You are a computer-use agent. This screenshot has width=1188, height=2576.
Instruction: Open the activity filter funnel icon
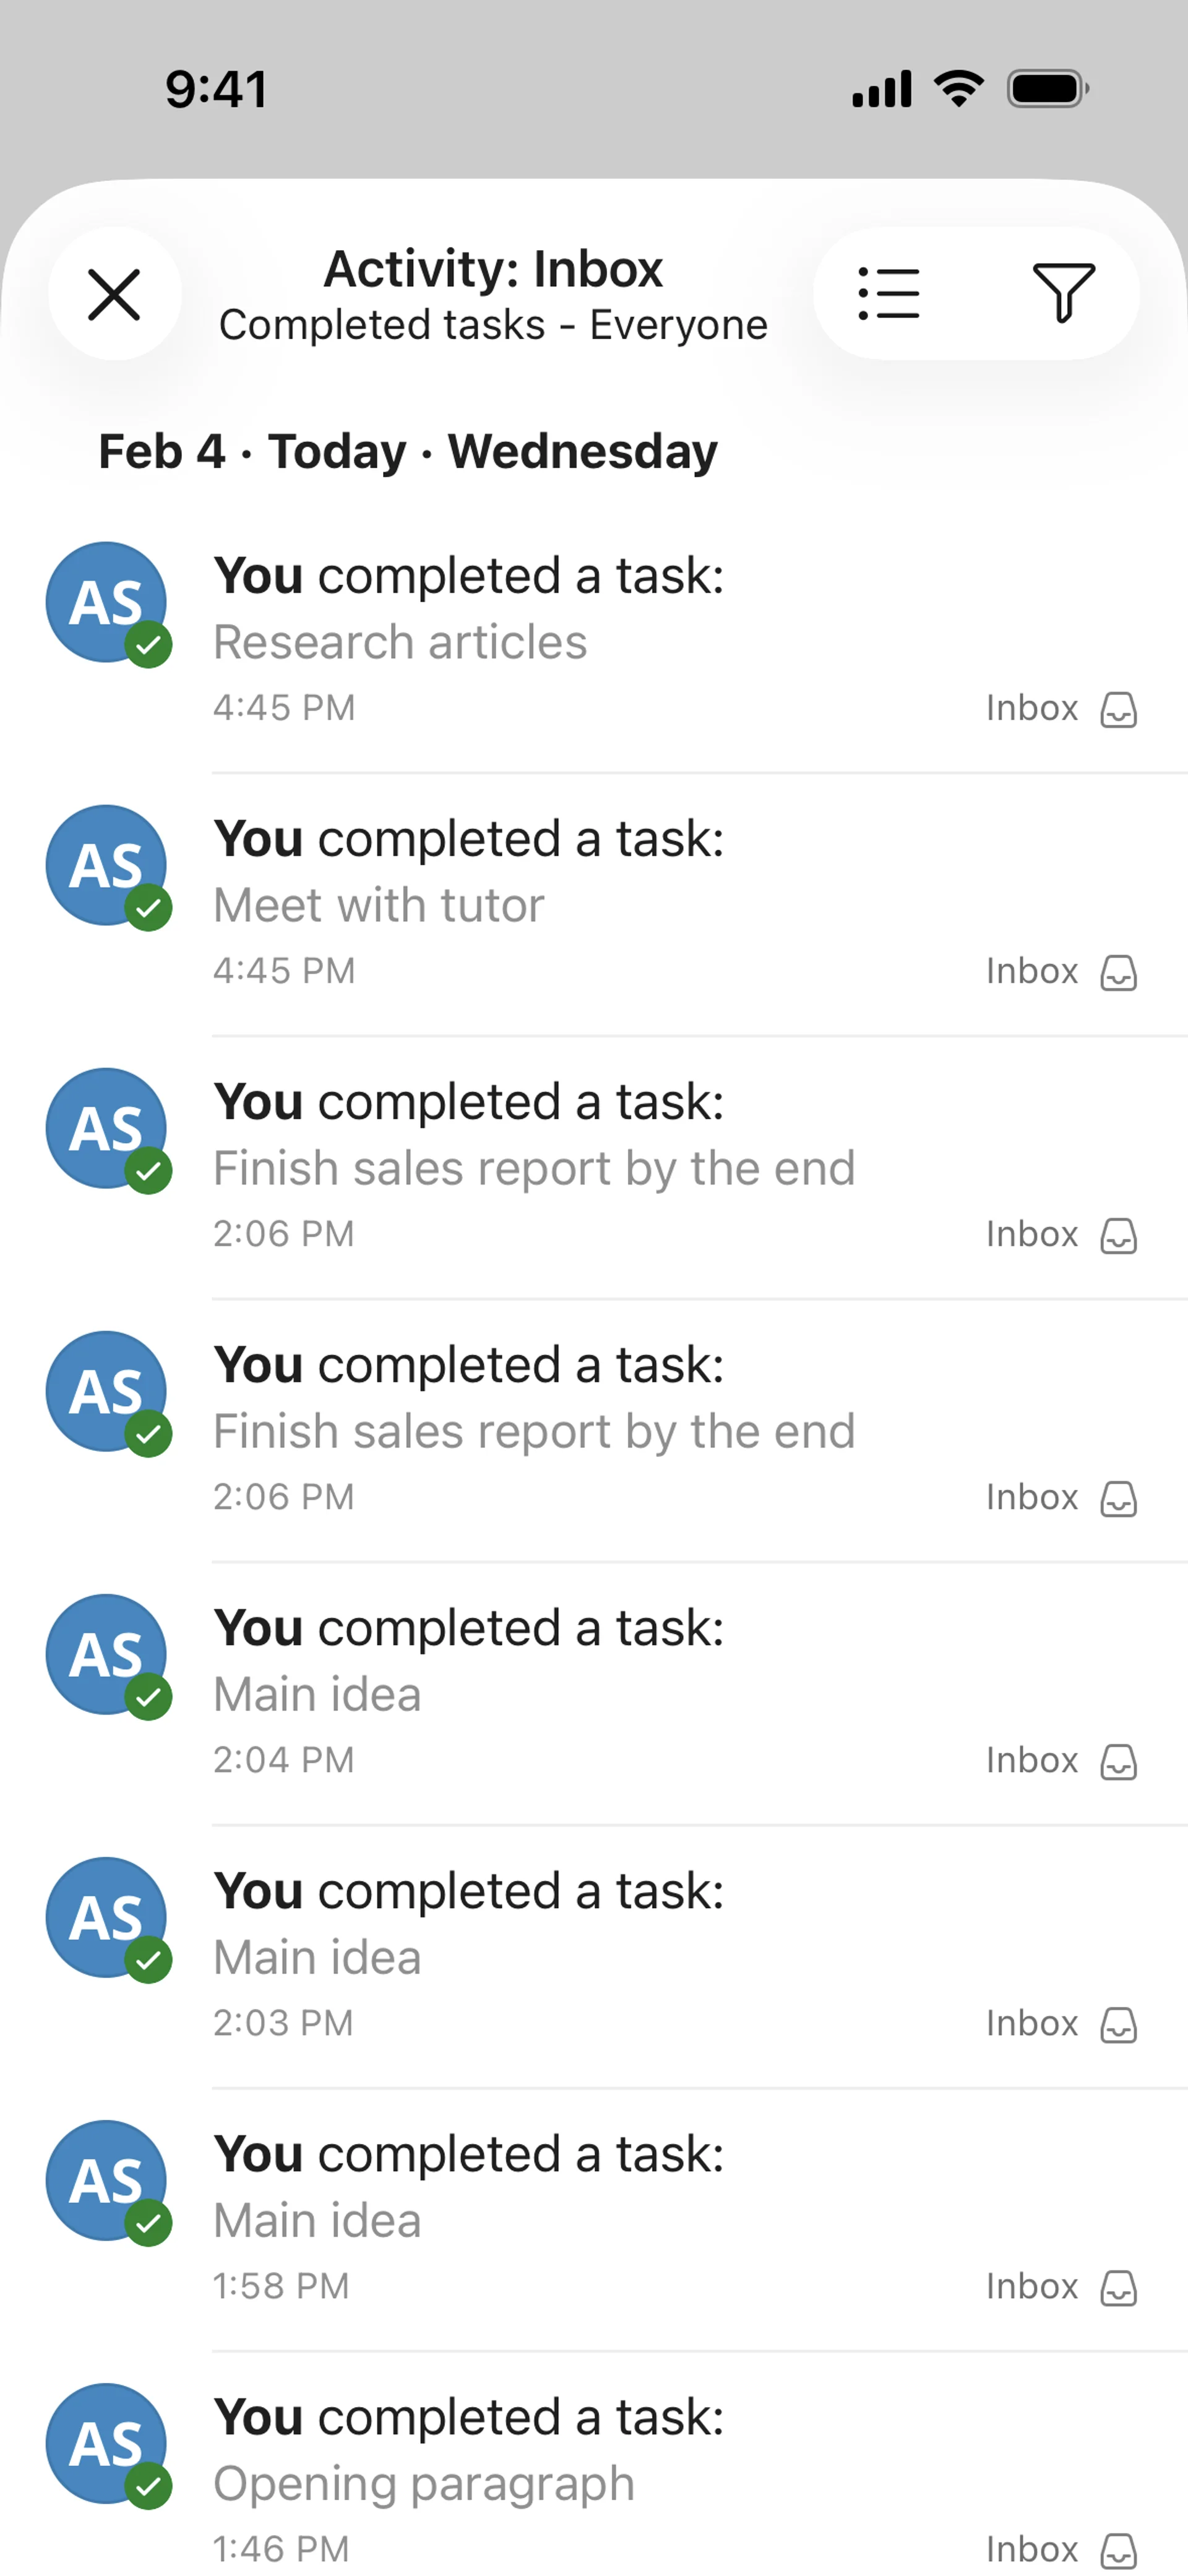[1063, 294]
